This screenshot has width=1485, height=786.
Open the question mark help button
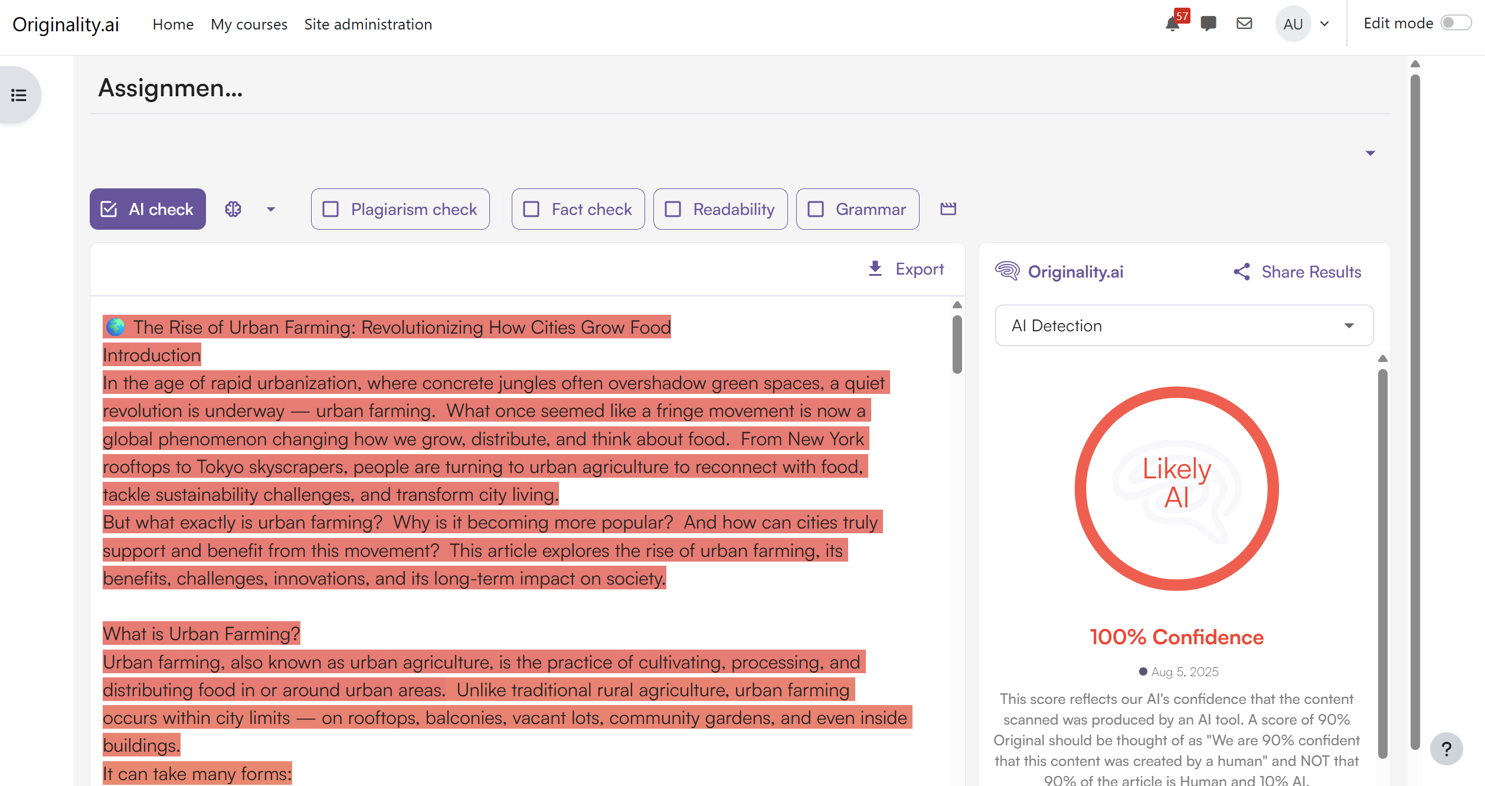click(x=1446, y=749)
